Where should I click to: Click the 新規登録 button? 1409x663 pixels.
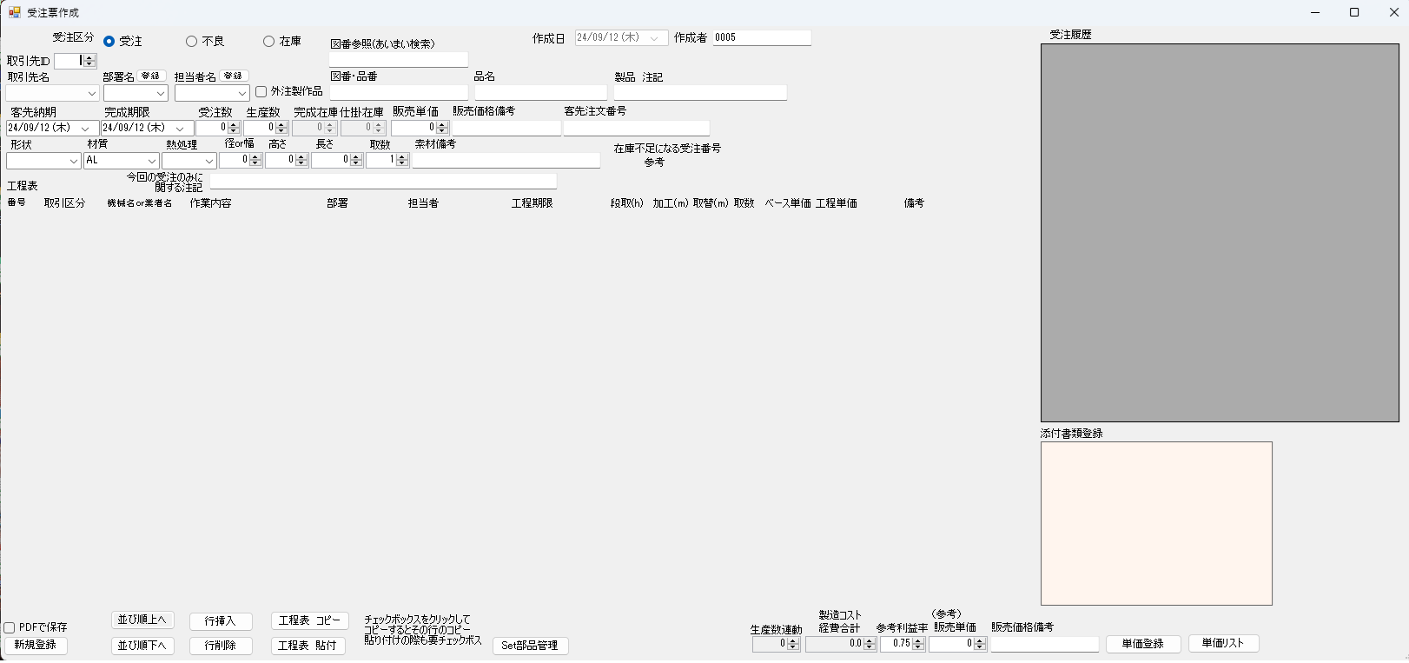pyautogui.click(x=36, y=646)
